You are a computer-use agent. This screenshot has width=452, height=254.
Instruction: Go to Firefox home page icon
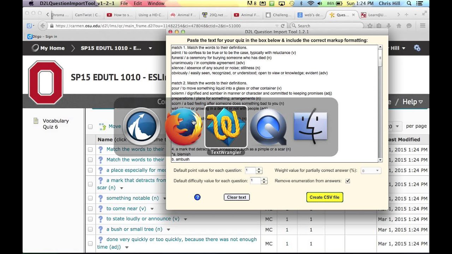tap(399, 26)
